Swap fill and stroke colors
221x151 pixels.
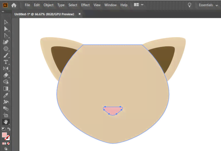pos(9,129)
